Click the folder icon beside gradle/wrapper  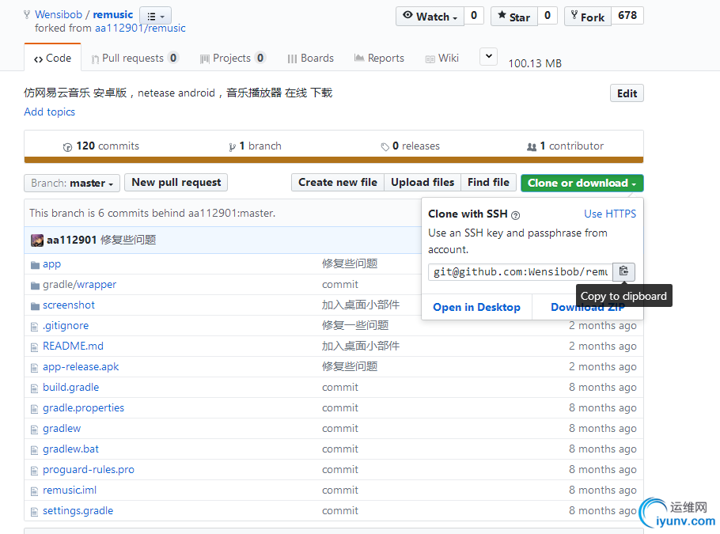(x=35, y=286)
